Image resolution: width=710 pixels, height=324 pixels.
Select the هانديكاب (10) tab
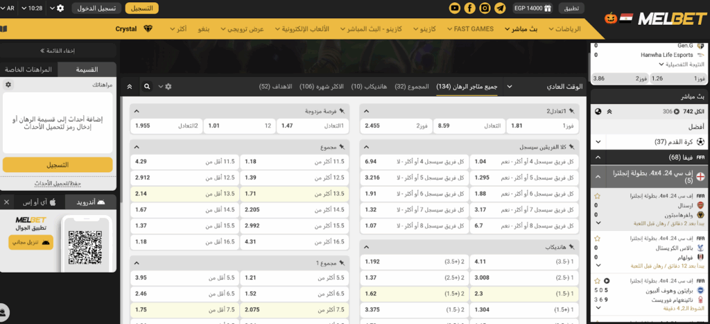369,86
